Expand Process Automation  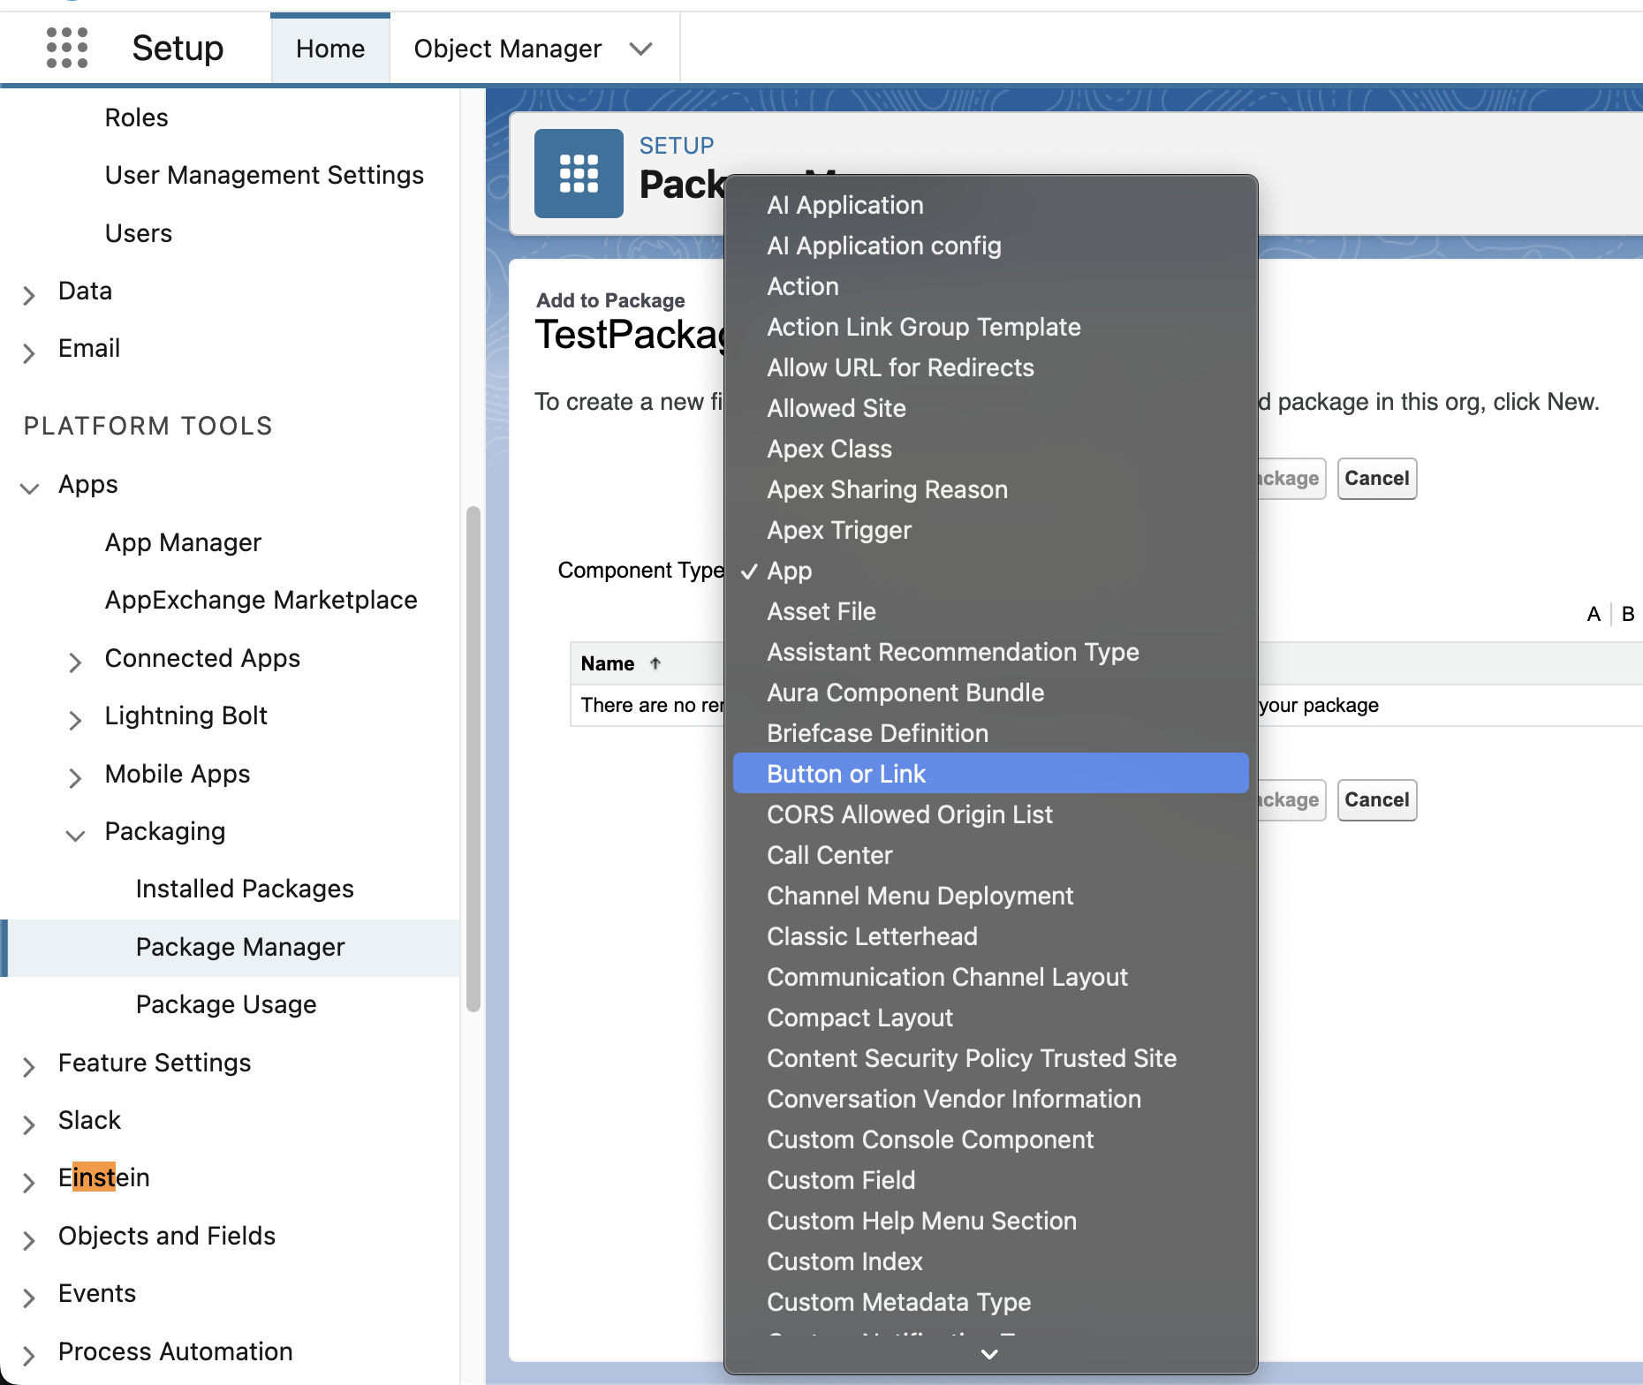coord(29,1355)
